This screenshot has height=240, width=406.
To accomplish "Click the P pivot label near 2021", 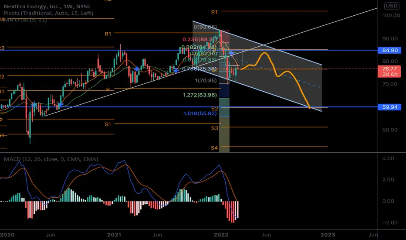I will click(108, 89).
